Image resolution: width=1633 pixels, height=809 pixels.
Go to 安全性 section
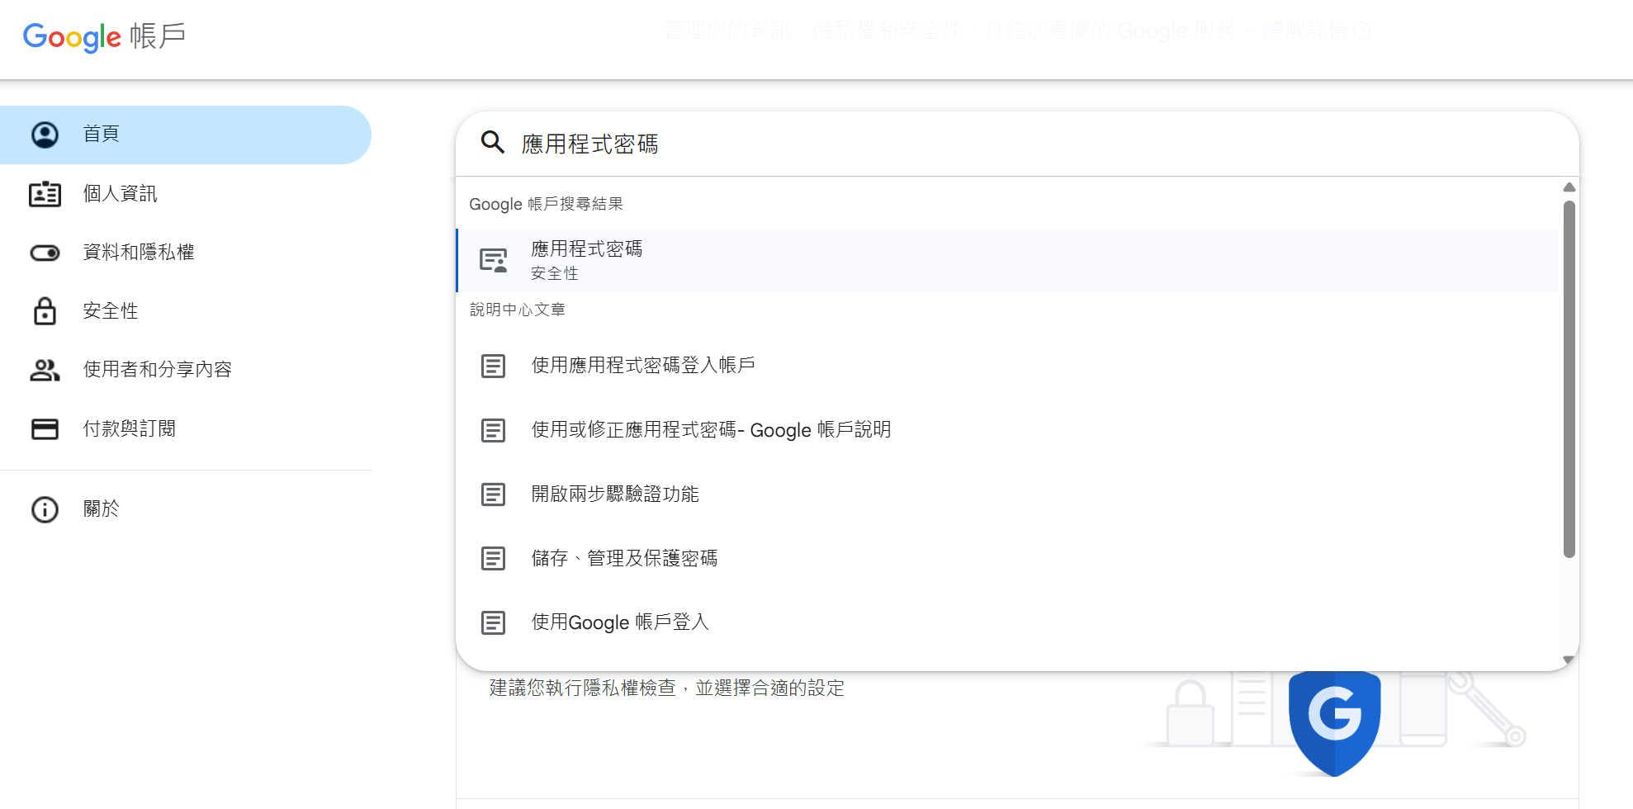[186, 311]
